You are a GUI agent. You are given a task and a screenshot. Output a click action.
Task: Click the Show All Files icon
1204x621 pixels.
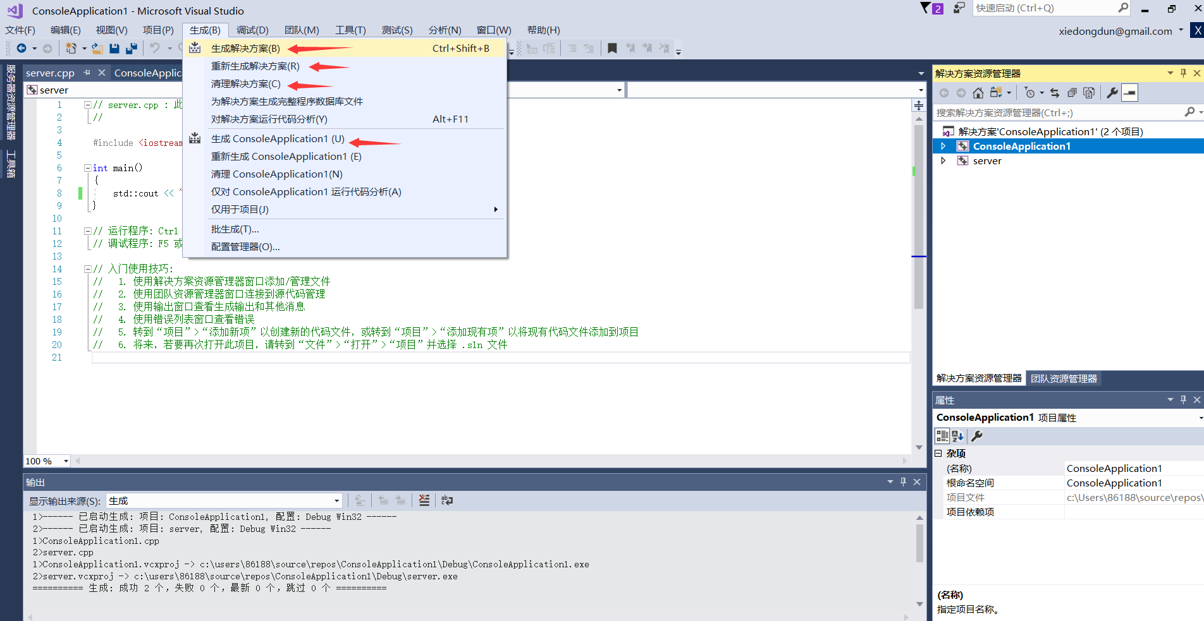(1089, 93)
